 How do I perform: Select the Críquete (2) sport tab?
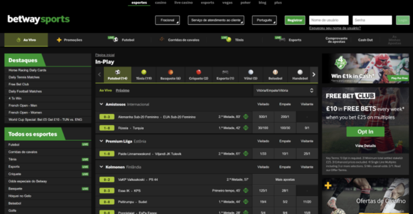199,74
